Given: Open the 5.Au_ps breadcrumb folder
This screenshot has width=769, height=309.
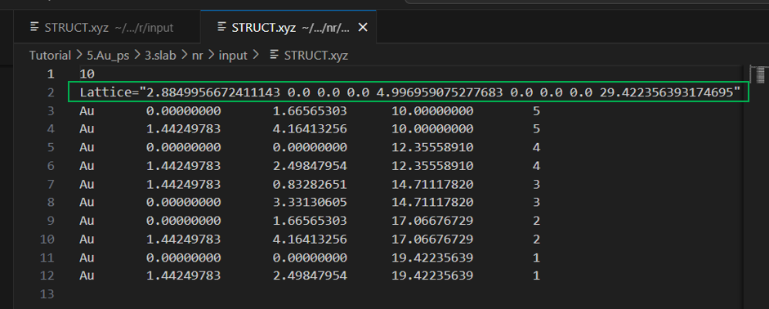Looking at the screenshot, I should (x=108, y=56).
